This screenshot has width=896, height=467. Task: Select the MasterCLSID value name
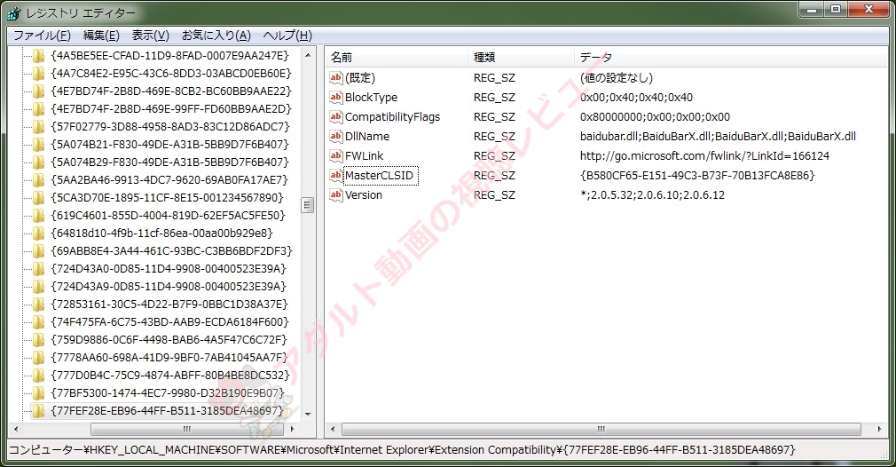point(379,175)
